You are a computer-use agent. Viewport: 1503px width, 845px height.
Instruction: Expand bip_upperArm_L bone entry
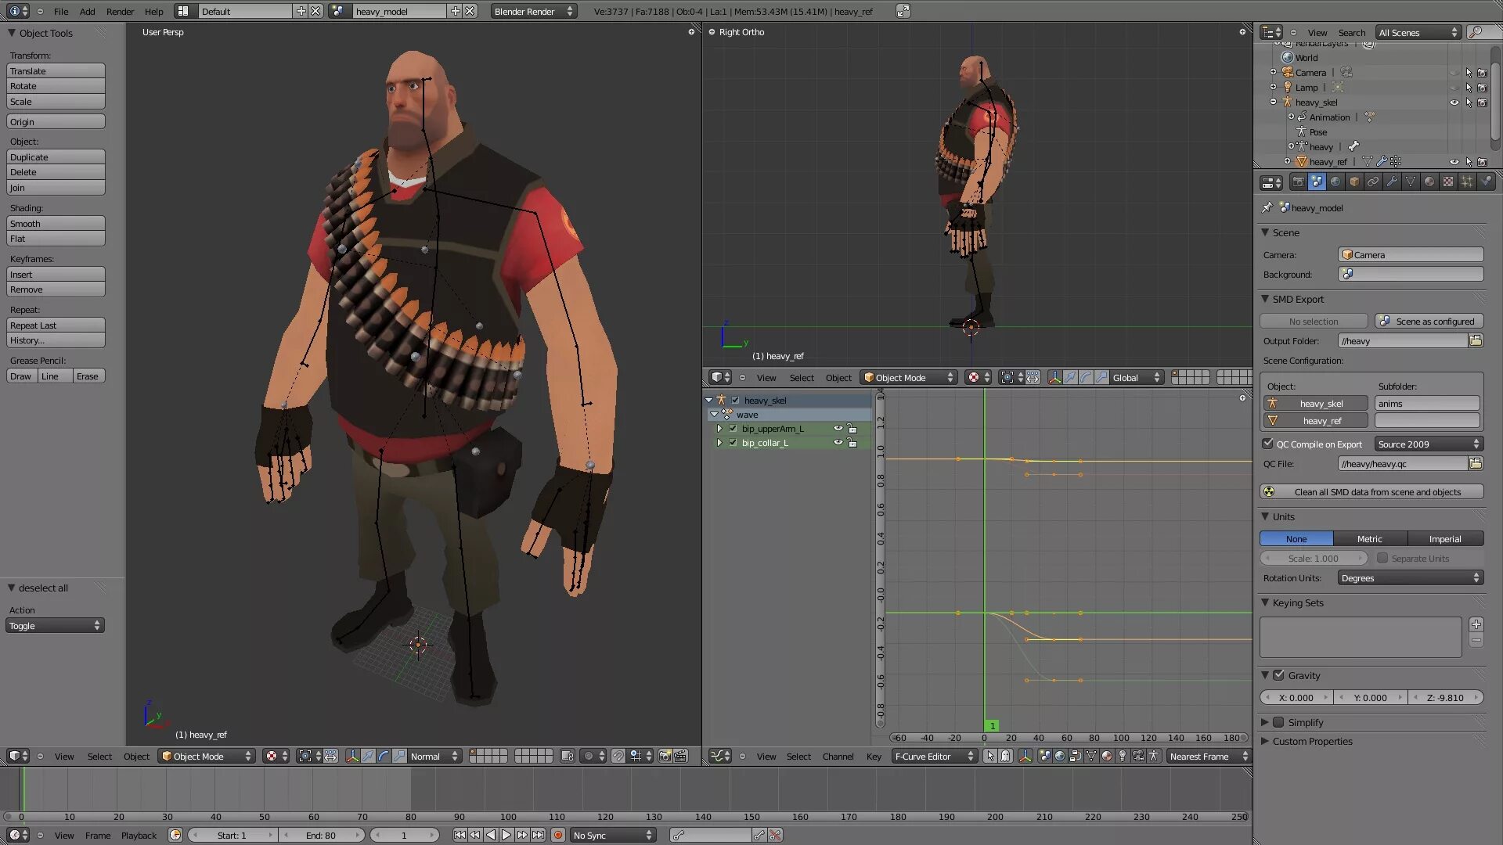(719, 428)
